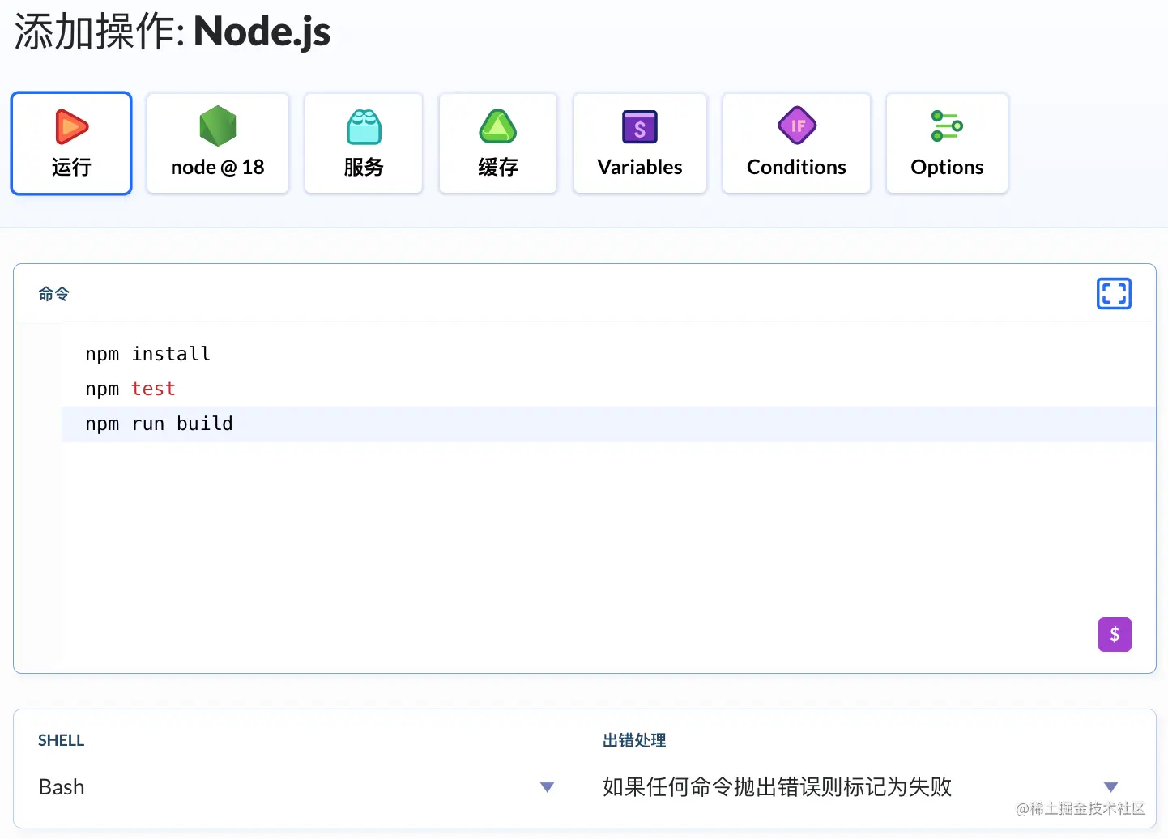
Task: Click the npm run build line
Action: tap(159, 424)
